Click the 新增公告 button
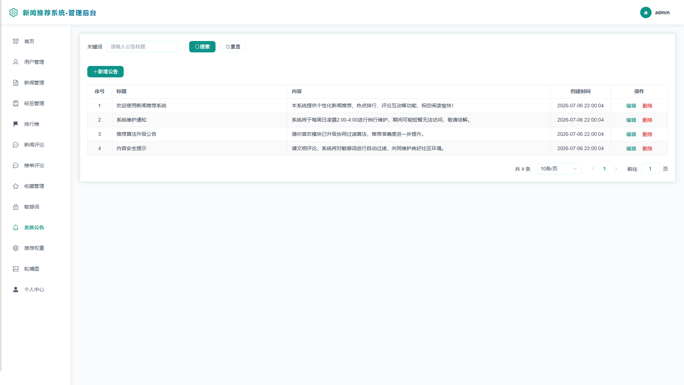This screenshot has width=684, height=385. click(x=105, y=72)
